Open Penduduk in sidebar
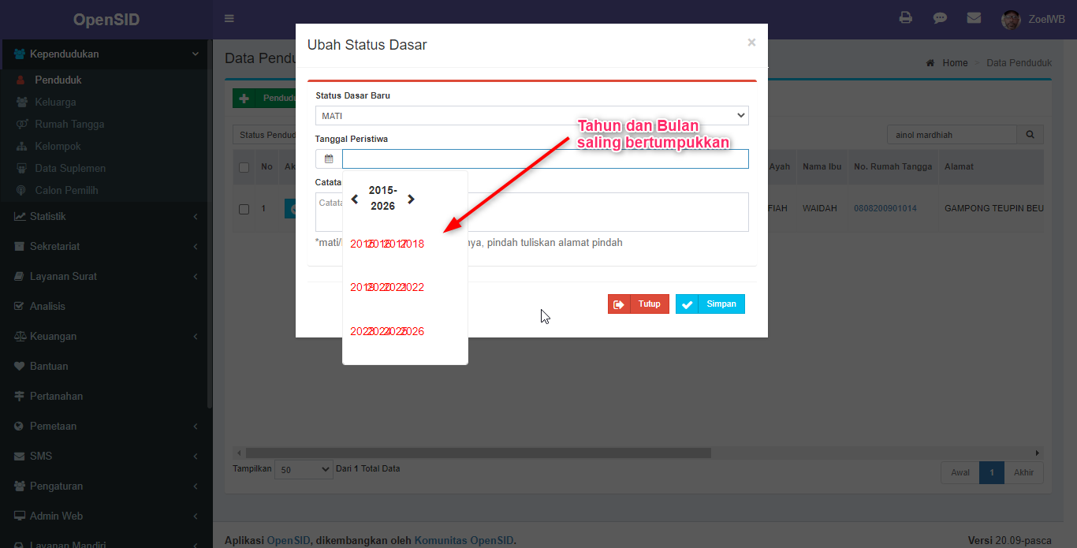This screenshot has height=548, width=1077. (x=58, y=80)
